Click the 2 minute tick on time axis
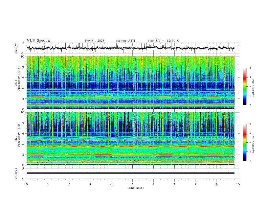 point(69,184)
